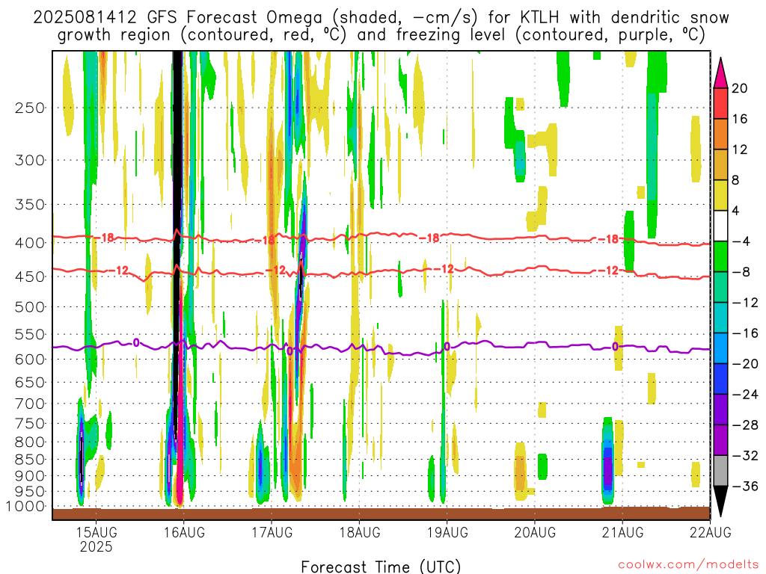This screenshot has height=574, width=766.
Task: Select the chart title line starting 2025081412 GFS
Action: (x=381, y=18)
